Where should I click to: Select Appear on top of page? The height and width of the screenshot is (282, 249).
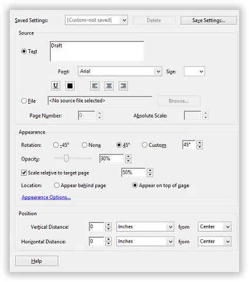click(135, 185)
